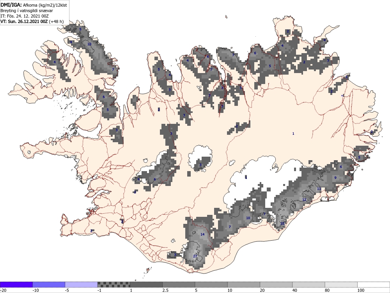Click the map value 14
This screenshot has width=390, height=293.
[202, 234]
